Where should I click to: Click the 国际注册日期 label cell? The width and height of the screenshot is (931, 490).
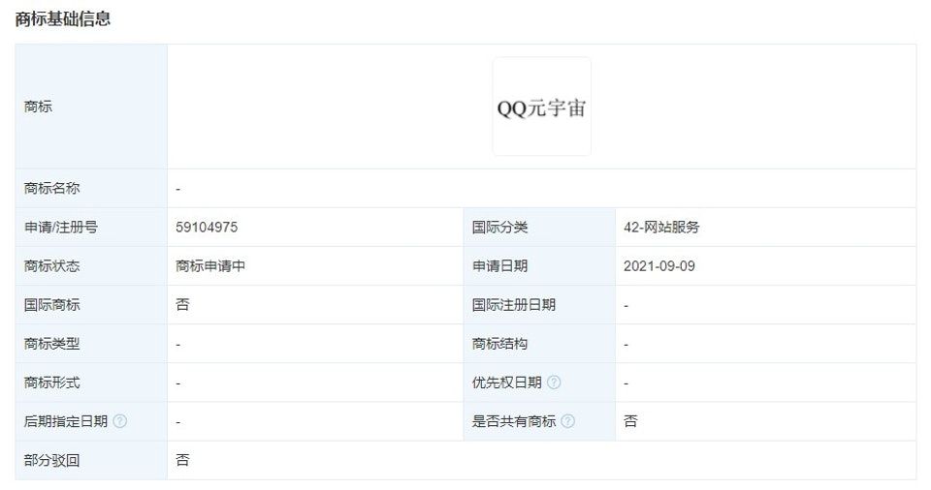point(514,305)
